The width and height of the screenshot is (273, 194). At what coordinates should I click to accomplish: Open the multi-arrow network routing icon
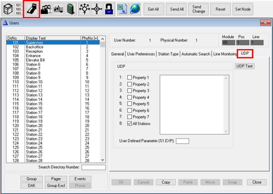(x=84, y=9)
